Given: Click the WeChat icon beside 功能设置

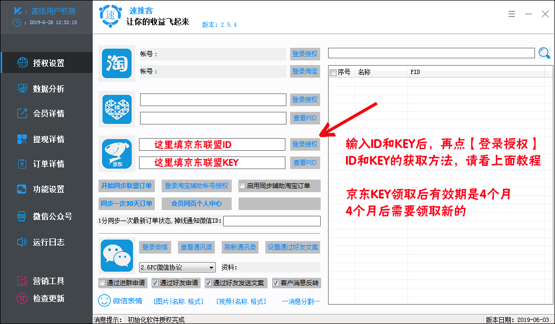Looking at the screenshot, I should coord(22,189).
